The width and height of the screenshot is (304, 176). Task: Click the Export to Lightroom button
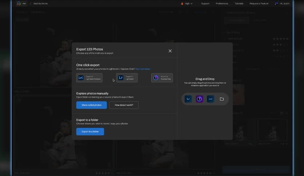click(x=127, y=78)
